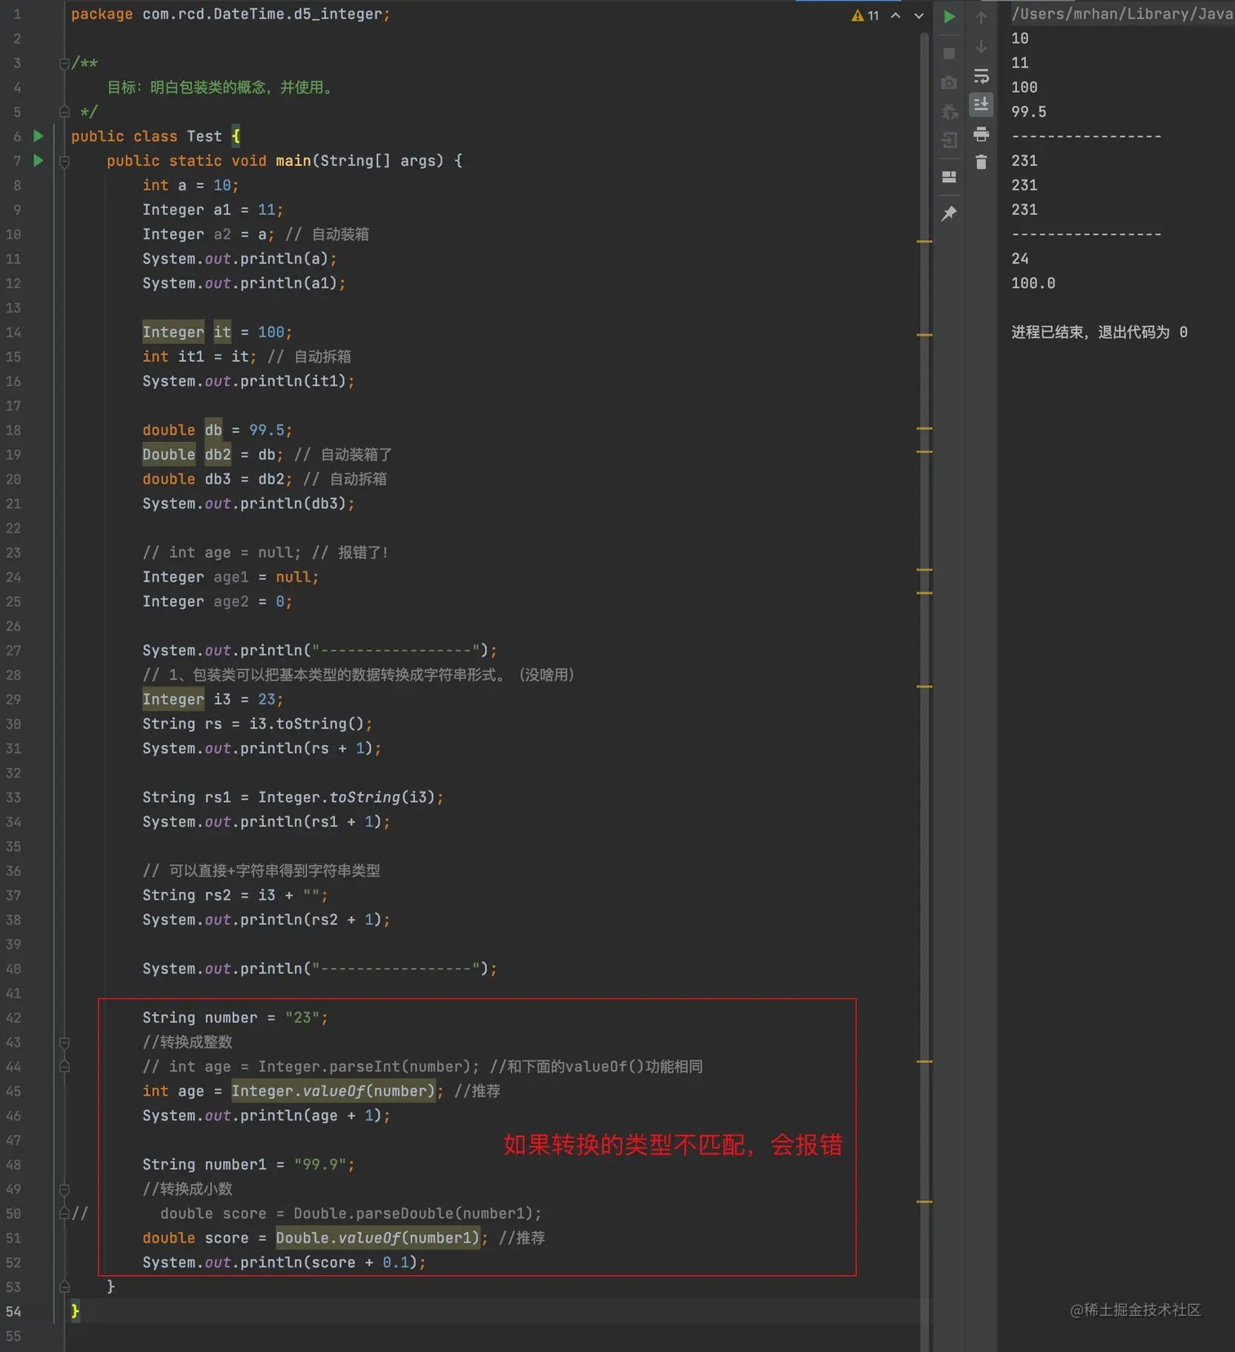The height and width of the screenshot is (1352, 1235).
Task: Click fold marker beside '//转换成整数' comment
Action: click(65, 1042)
